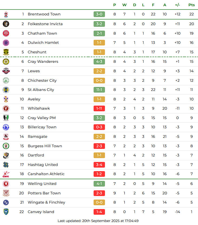Open the St Albans City team link

pyautogui.click(x=41, y=90)
